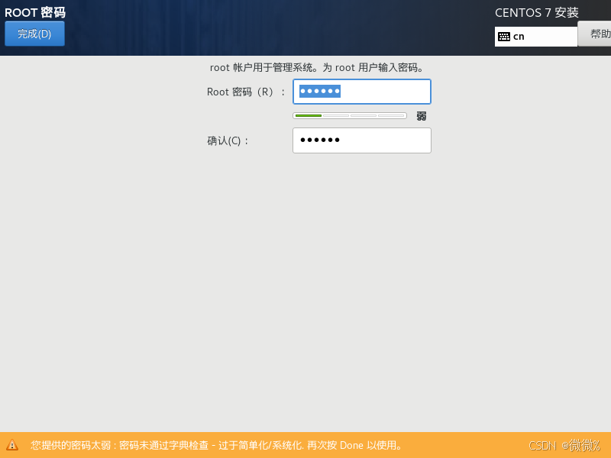Click the password strength bar
This screenshot has width=611, height=458.
pos(350,116)
